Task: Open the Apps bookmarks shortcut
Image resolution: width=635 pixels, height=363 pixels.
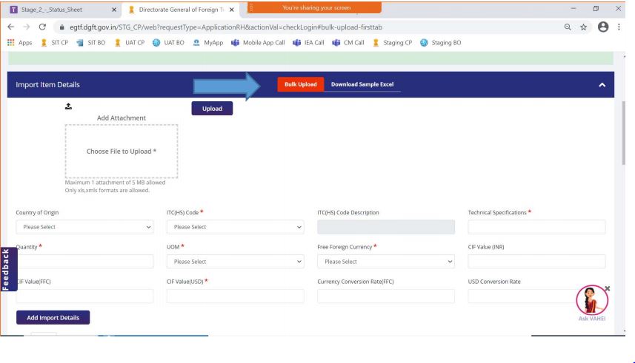Action: click(x=19, y=42)
